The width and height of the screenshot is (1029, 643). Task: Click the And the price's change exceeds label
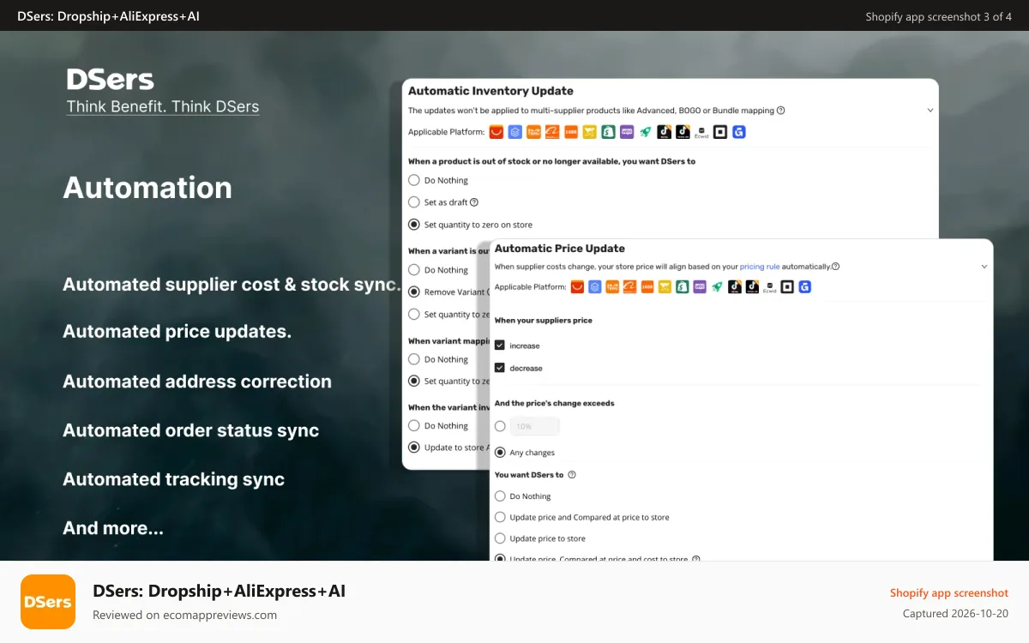(555, 403)
